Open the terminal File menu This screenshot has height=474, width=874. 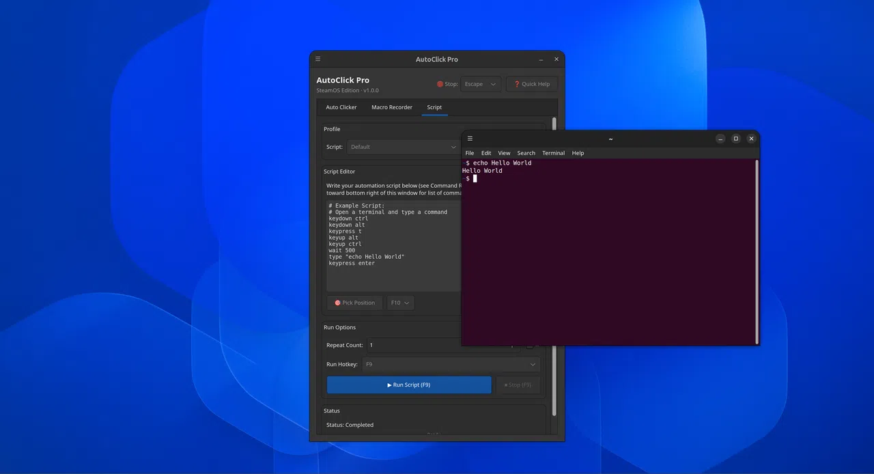click(470, 153)
